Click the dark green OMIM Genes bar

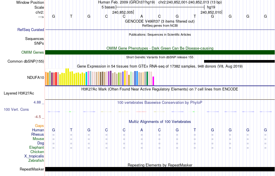click(160, 52)
